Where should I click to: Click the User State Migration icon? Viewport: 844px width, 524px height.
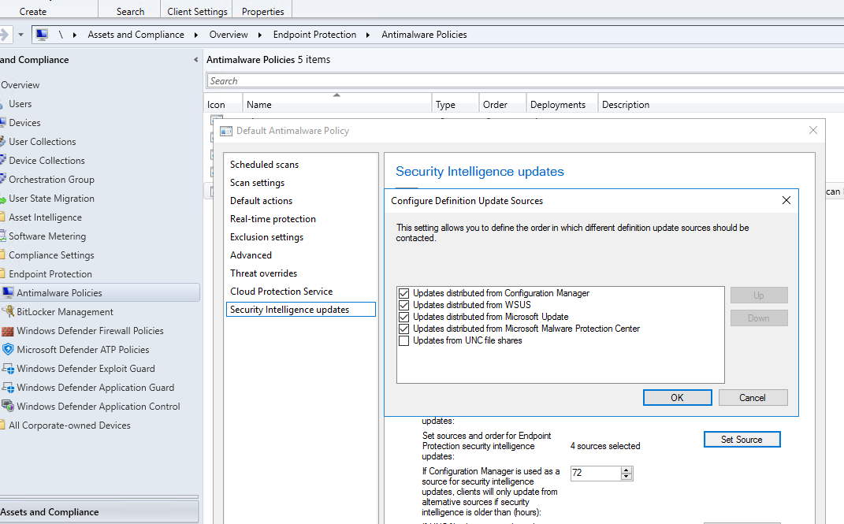coord(2,199)
